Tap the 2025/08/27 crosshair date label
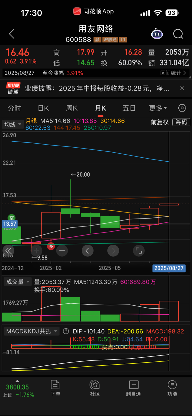The image size is (192, 416). pos(169,268)
